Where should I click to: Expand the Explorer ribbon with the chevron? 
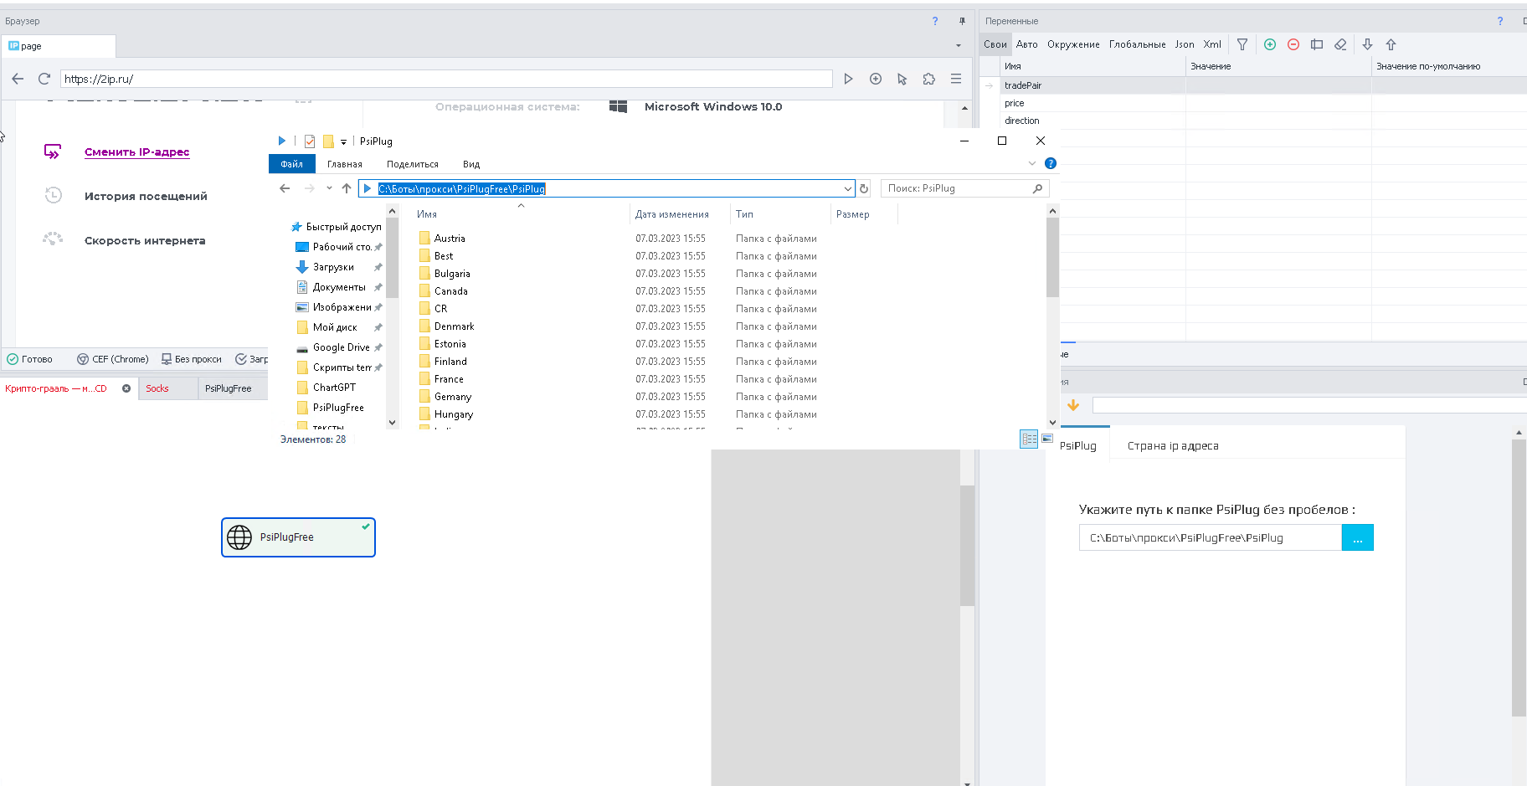[1031, 163]
